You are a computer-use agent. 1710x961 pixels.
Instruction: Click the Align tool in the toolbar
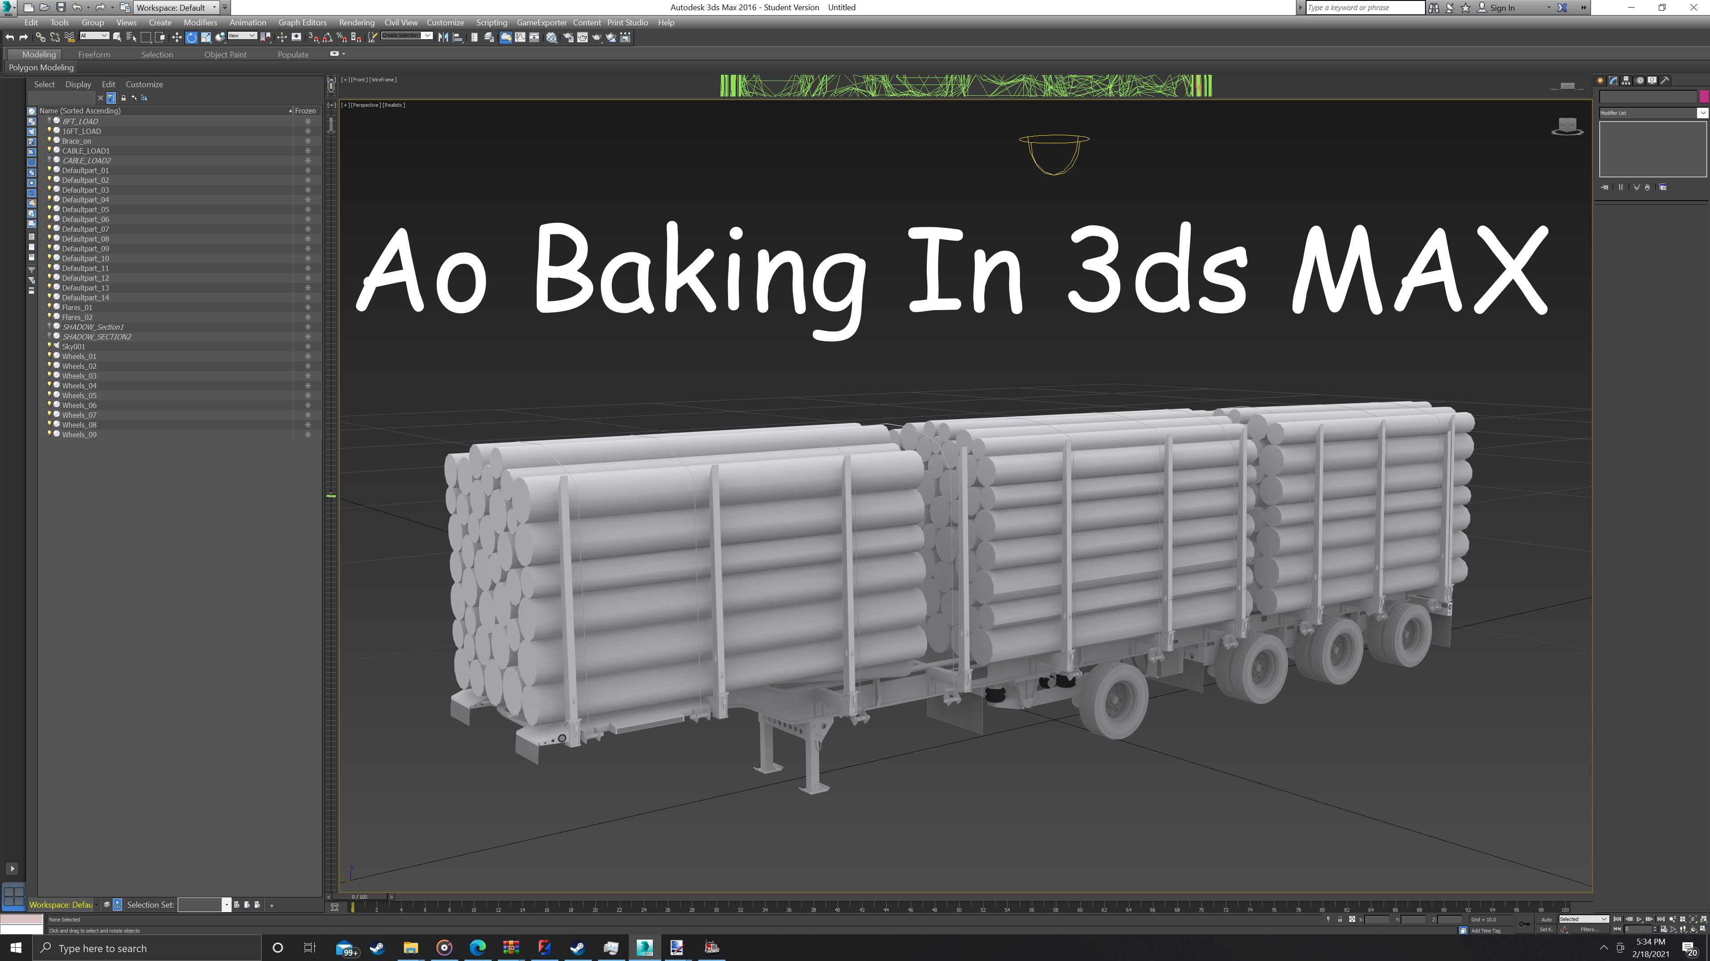[458, 37]
